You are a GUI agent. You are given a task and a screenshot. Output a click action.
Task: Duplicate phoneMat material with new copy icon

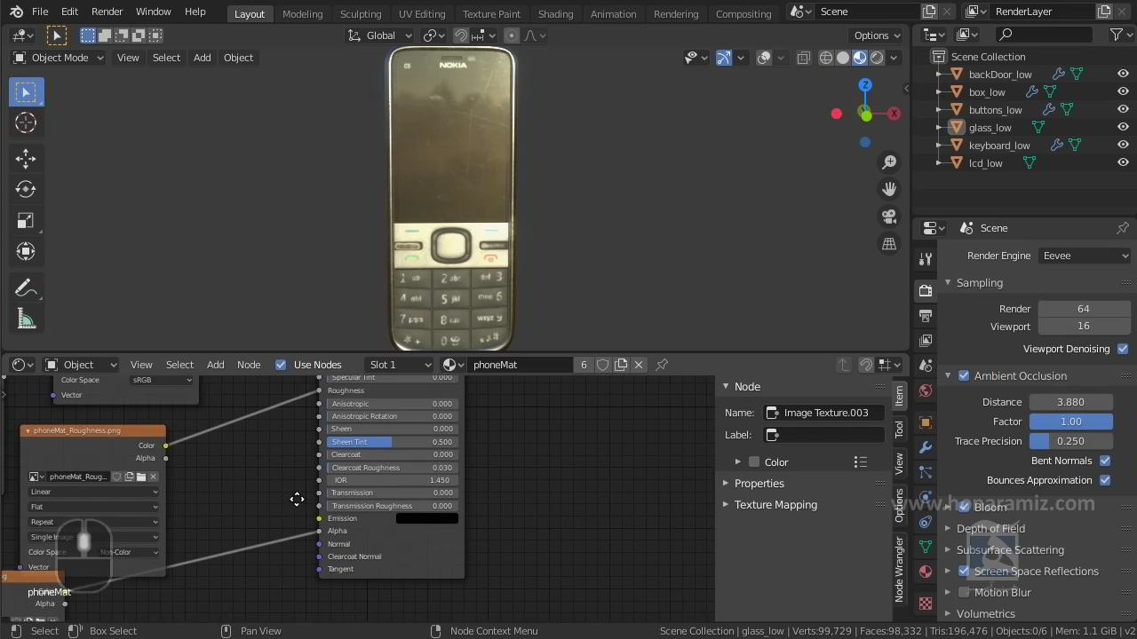click(621, 365)
